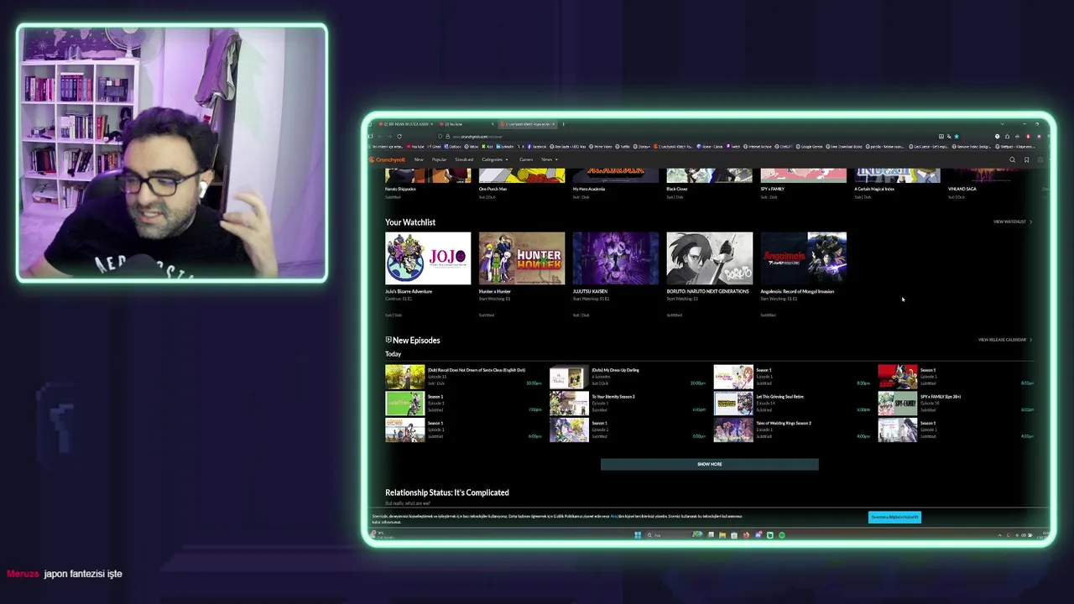Click the New Episodes section icon
Viewport: 1074px width, 604px height.
388,340
